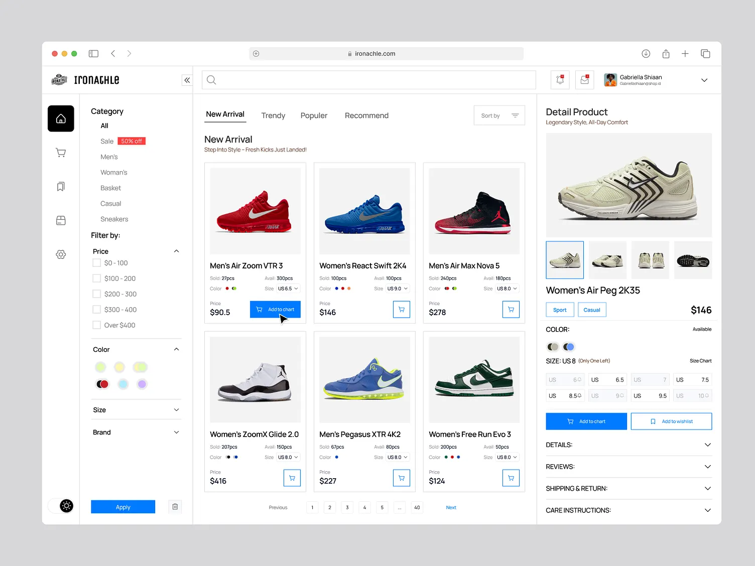Click the blue Apply filter button
The image size is (755, 566).
click(x=123, y=507)
